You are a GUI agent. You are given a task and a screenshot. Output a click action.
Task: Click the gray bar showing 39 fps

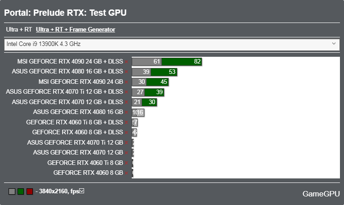pos(142,72)
